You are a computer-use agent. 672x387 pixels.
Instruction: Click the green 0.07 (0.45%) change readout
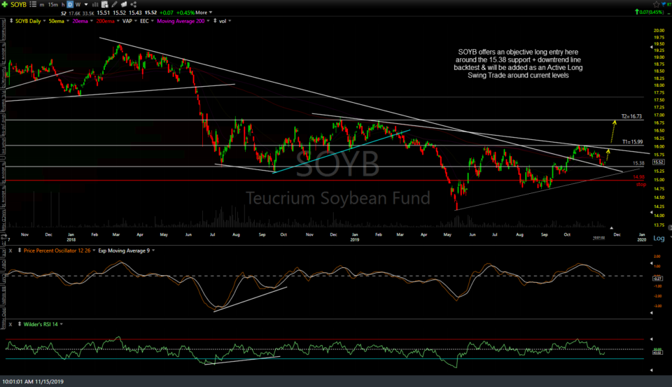649,12
